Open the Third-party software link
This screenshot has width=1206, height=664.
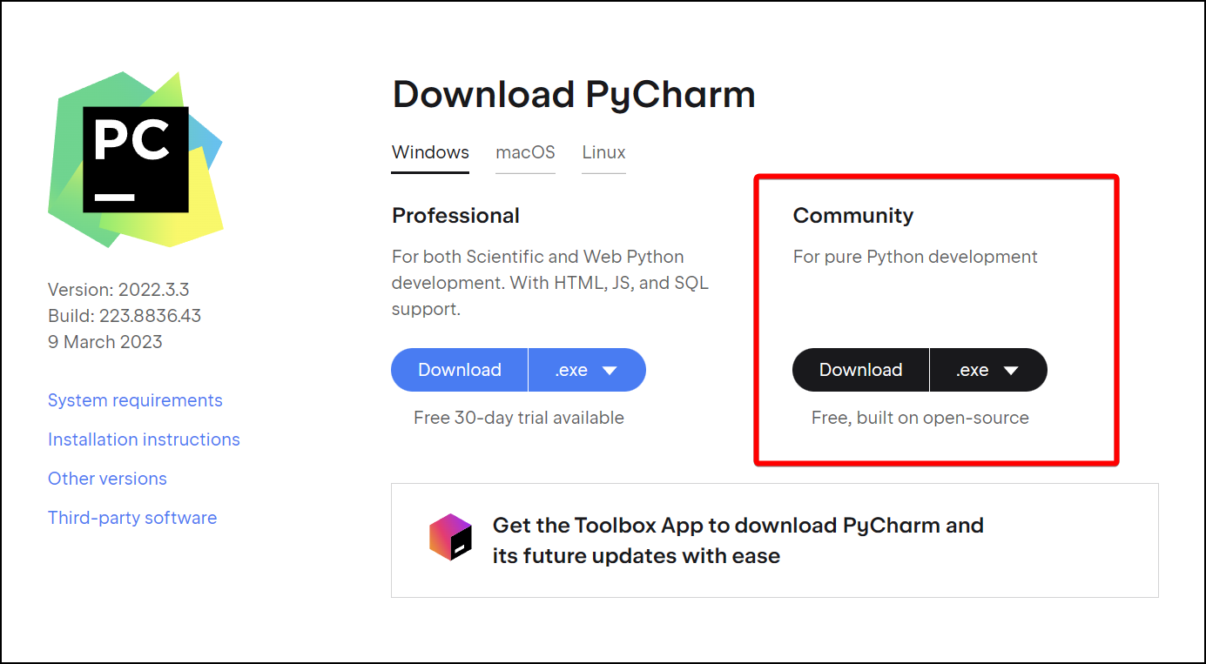pos(132,518)
